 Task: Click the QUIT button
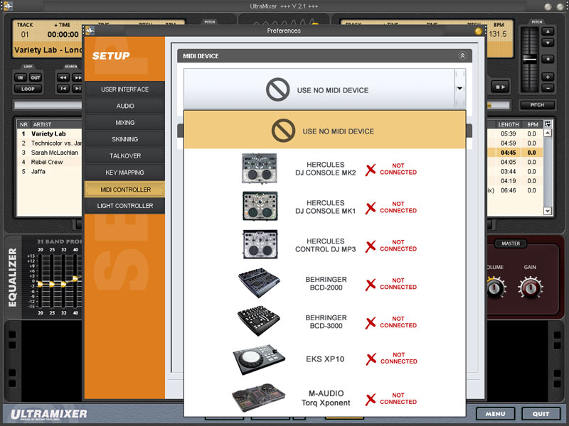(541, 414)
